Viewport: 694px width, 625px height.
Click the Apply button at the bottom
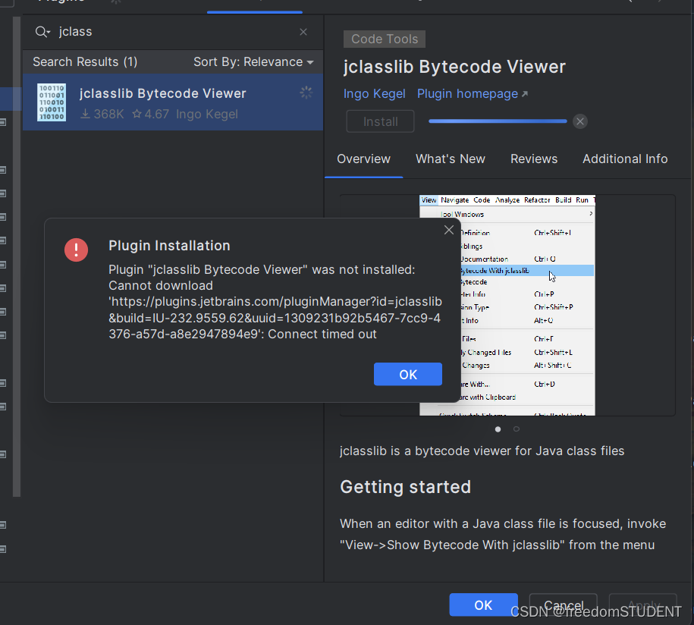coord(642,605)
